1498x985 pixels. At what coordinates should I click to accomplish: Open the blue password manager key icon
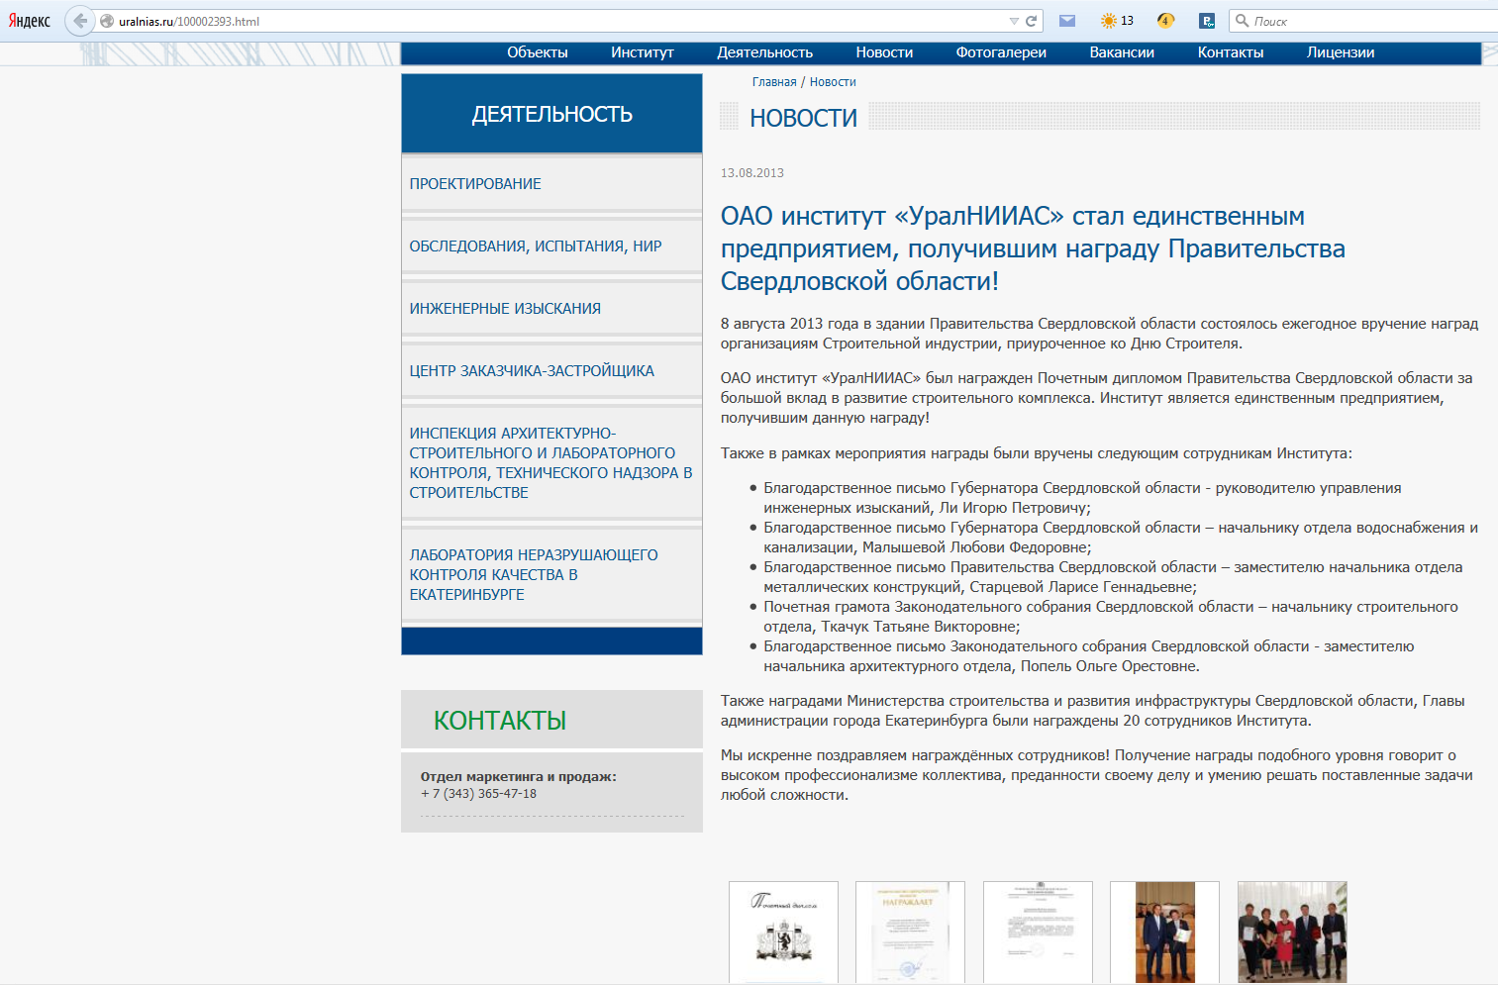pyautogui.click(x=1207, y=21)
